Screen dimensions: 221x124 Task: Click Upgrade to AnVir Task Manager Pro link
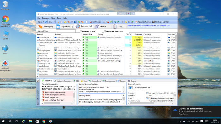tap(149, 25)
